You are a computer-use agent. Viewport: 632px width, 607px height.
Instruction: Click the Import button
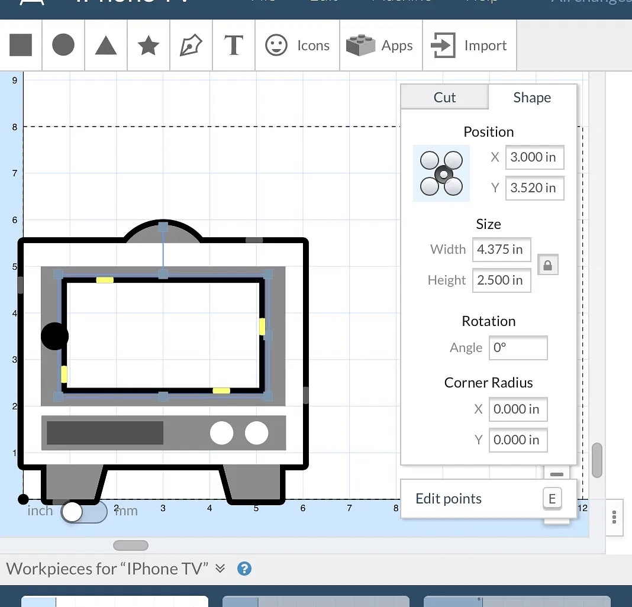pos(469,46)
